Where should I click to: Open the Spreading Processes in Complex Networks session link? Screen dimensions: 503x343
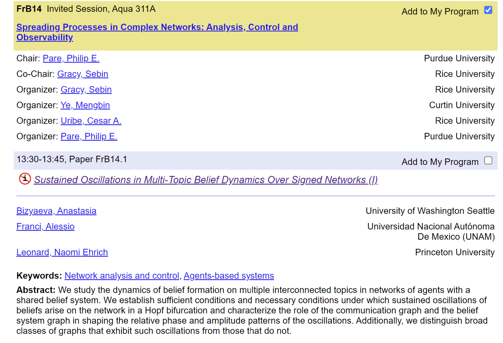point(157,27)
